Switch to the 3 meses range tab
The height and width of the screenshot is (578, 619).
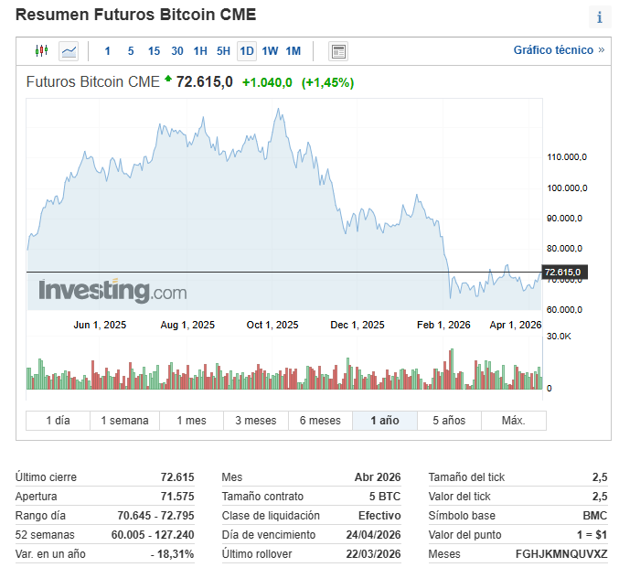coord(256,421)
